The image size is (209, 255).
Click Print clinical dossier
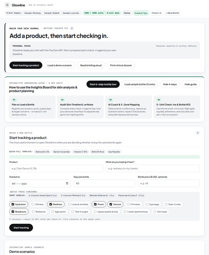[x=121, y=65]
